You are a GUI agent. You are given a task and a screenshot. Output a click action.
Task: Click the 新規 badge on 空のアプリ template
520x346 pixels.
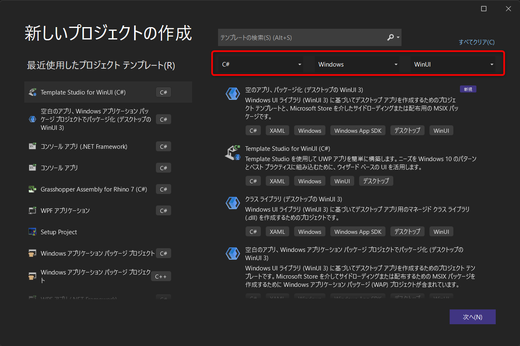(x=468, y=89)
